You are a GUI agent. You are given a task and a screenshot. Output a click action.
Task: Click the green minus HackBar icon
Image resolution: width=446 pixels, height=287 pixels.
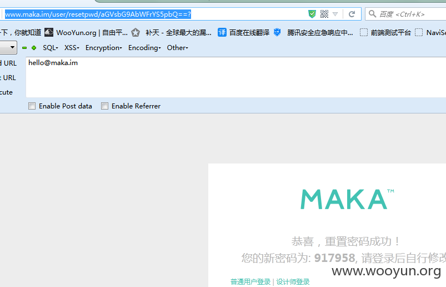(x=24, y=48)
